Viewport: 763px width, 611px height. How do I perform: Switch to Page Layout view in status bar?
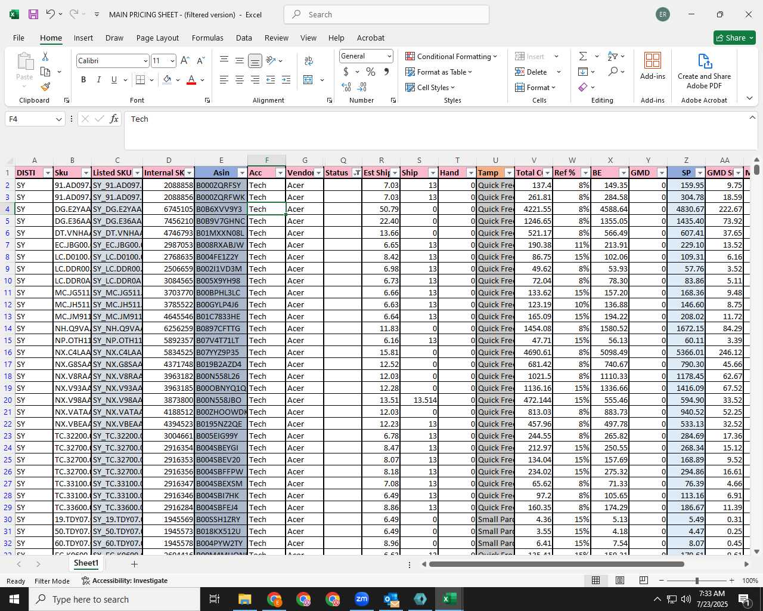(x=620, y=581)
